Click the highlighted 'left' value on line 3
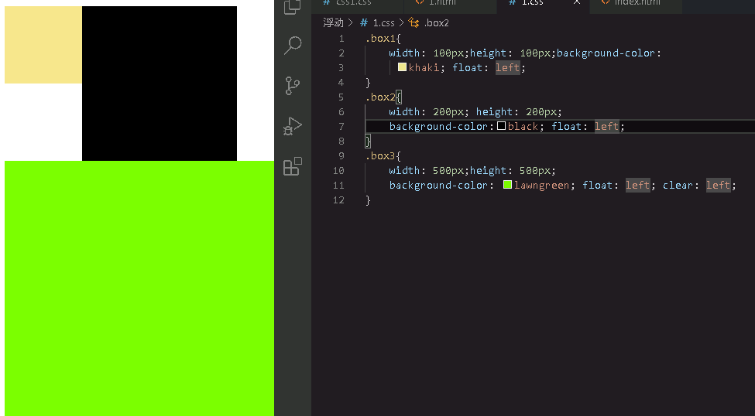The width and height of the screenshot is (755, 416). pos(507,67)
